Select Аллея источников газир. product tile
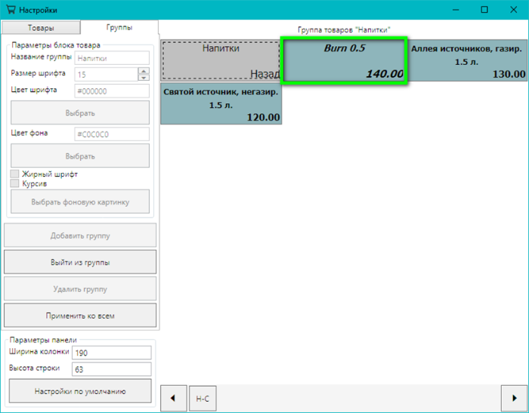This screenshot has width=529, height=413. tap(468, 60)
